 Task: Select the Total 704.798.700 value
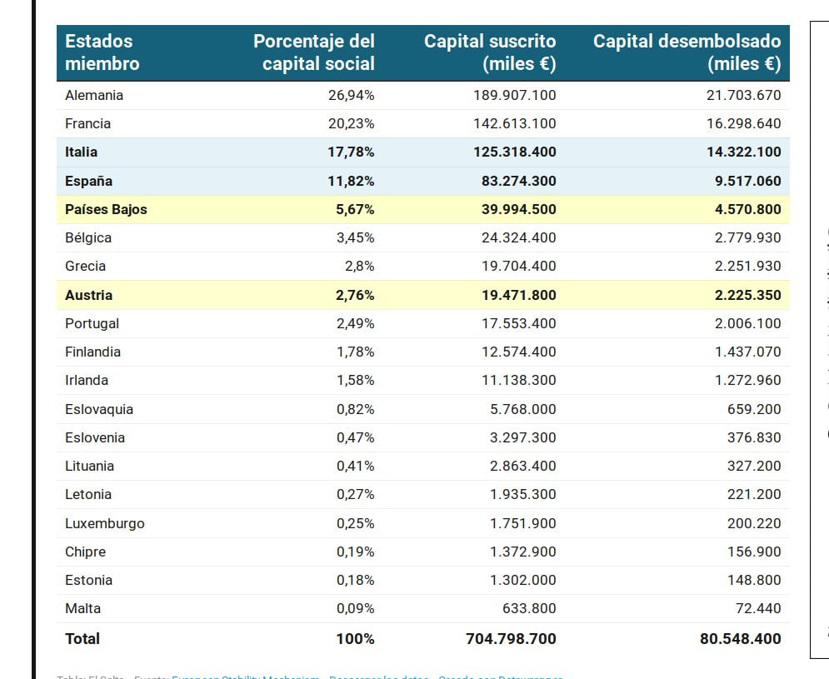[511, 639]
